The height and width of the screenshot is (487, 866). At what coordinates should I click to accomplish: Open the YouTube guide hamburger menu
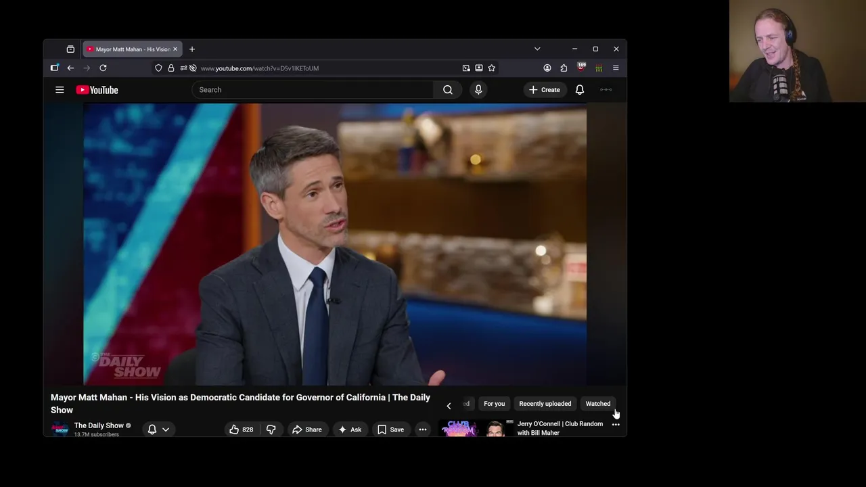tap(60, 90)
